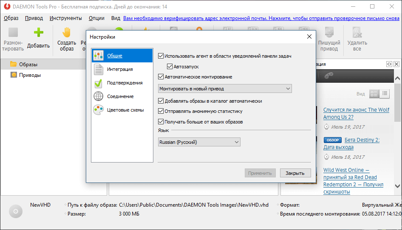Click the DAEMON Tools lightning logo icon
The height and width of the screenshot is (230, 402).
tap(7, 6)
